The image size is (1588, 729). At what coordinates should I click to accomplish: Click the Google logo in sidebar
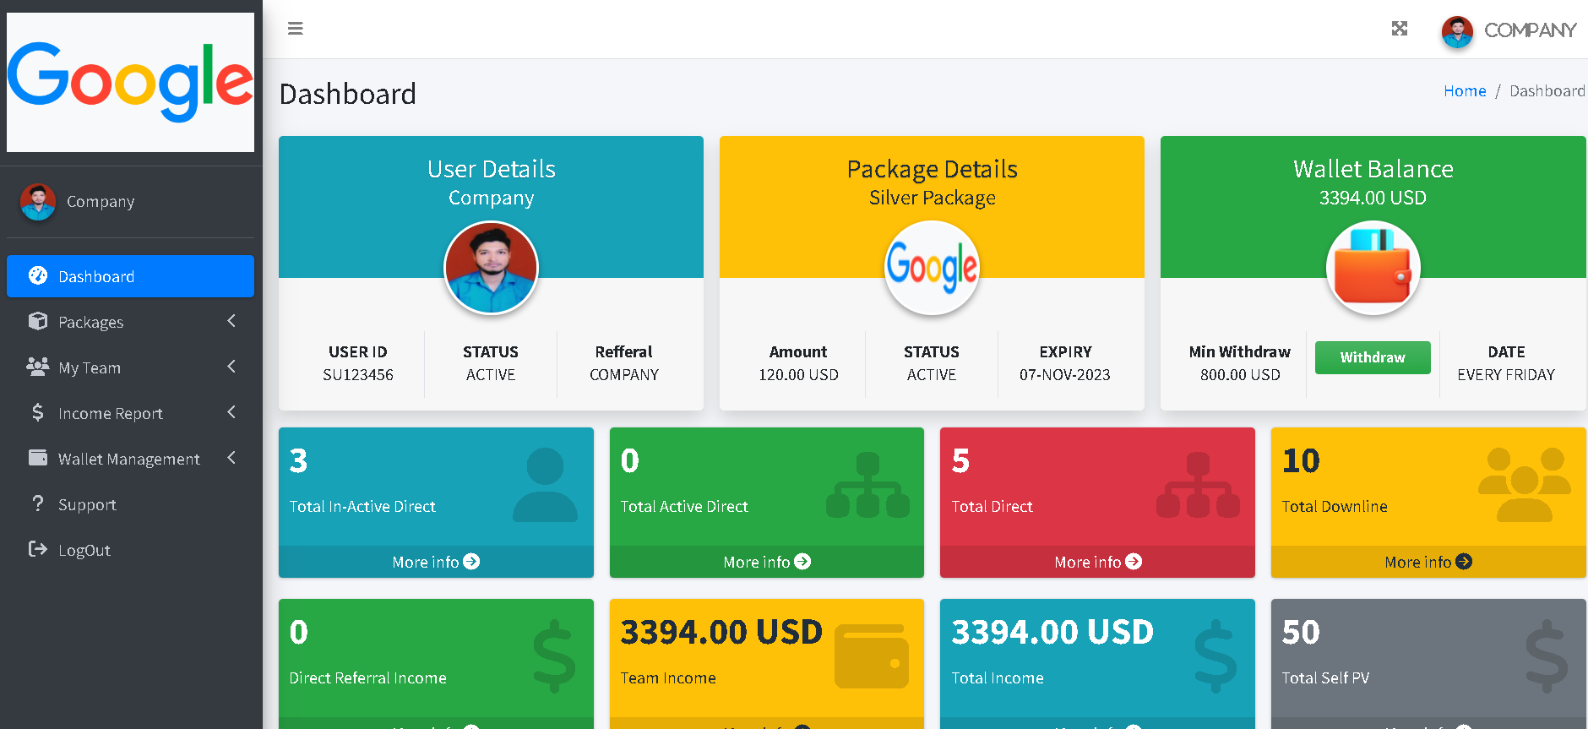click(x=131, y=82)
